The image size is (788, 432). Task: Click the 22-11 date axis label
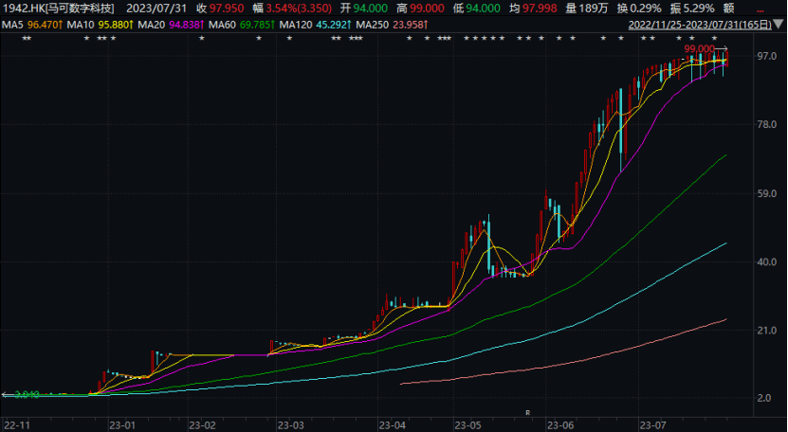[16, 425]
